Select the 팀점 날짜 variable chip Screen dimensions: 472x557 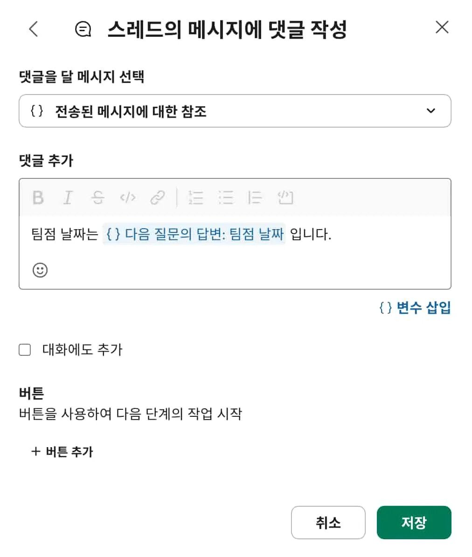(194, 234)
